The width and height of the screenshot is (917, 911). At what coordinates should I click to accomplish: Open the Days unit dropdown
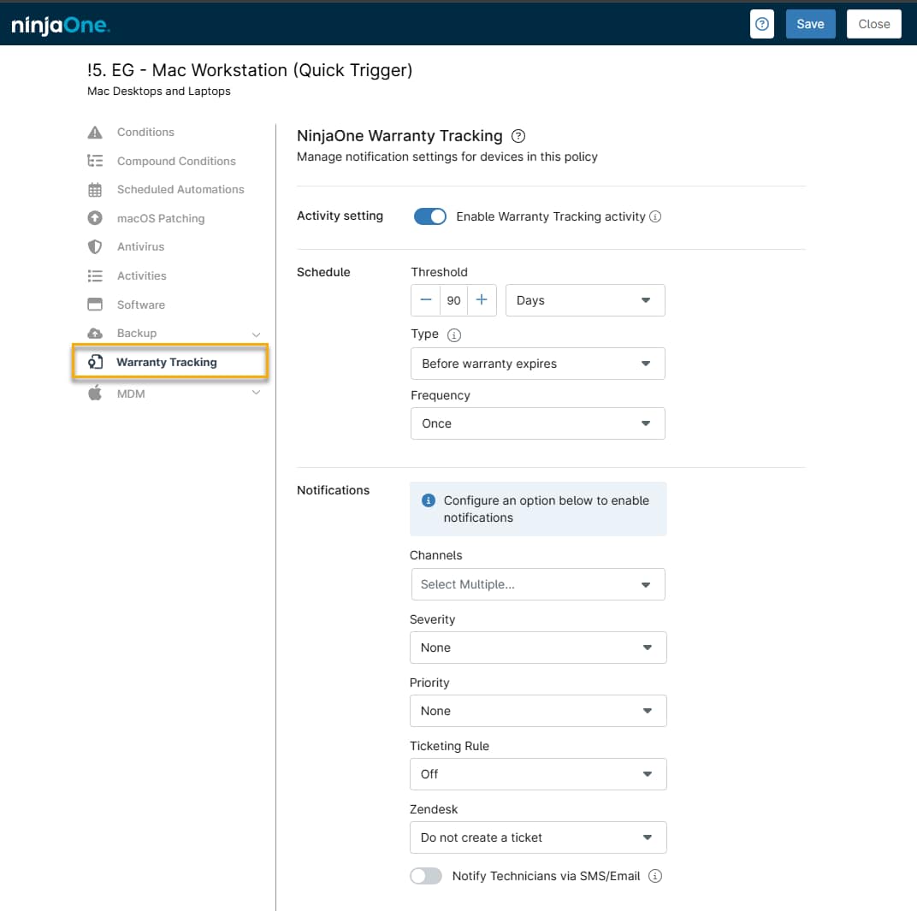[585, 300]
